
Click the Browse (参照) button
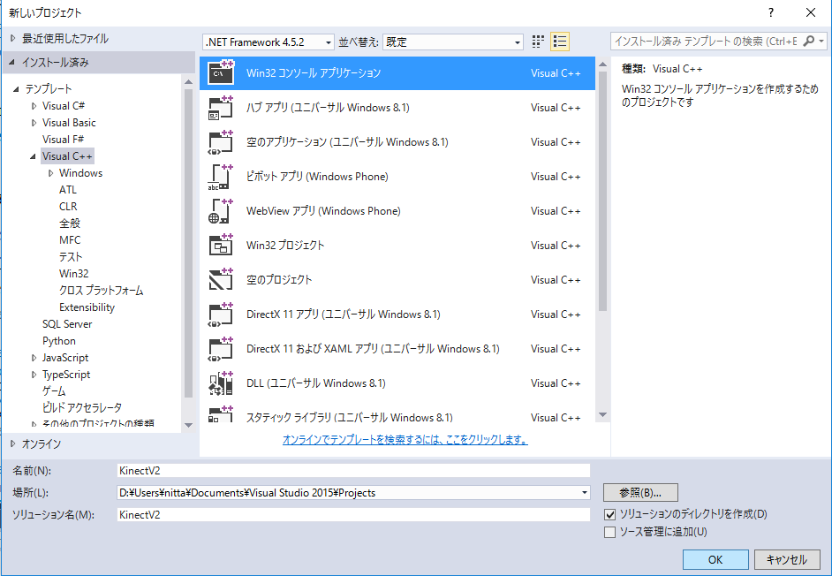click(x=640, y=492)
